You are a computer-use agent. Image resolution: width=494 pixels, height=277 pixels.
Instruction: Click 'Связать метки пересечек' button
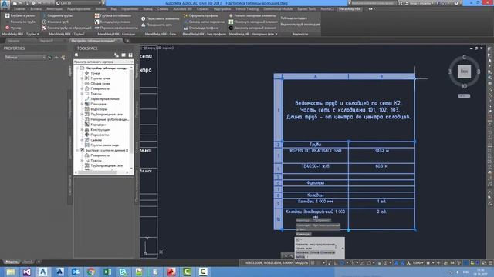coord(204,22)
